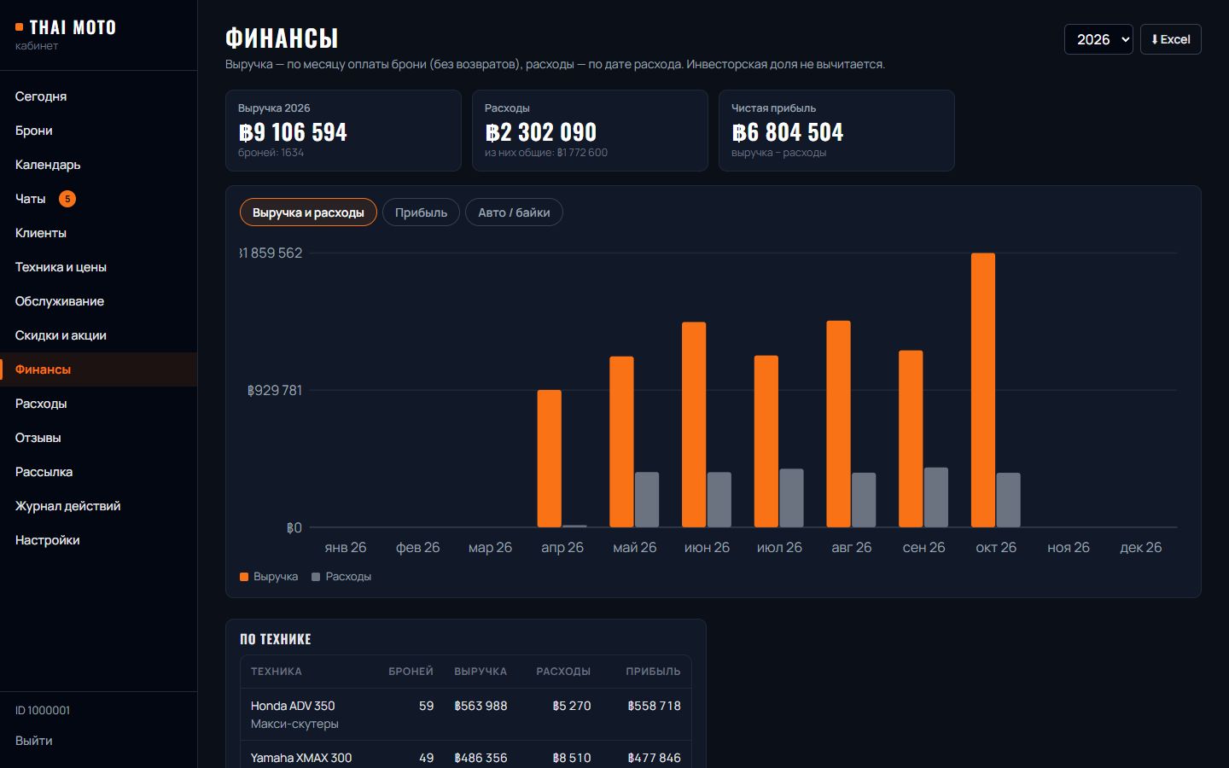1229x768 pixels.
Task: Go to Брони in the sidebar
Action: click(98, 131)
